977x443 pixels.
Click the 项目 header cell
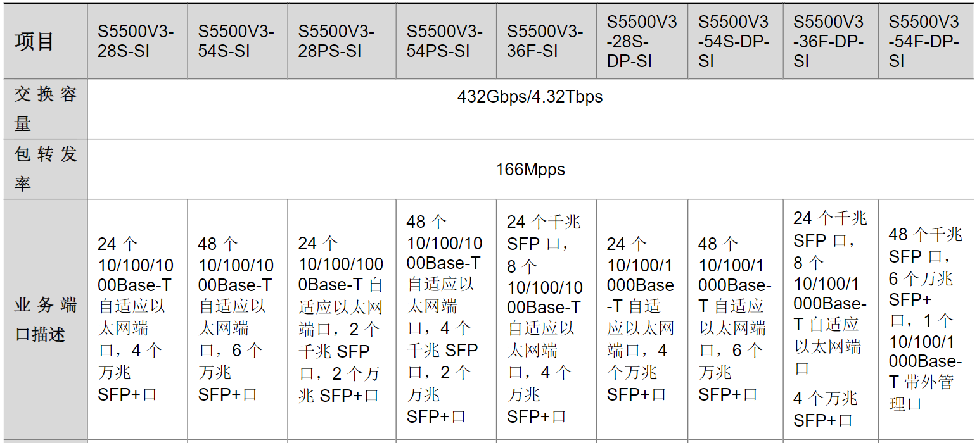click(x=45, y=41)
